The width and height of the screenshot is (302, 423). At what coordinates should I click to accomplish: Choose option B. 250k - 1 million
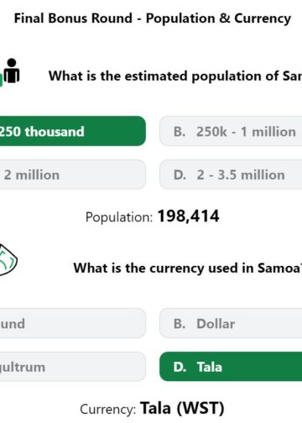pos(231,131)
